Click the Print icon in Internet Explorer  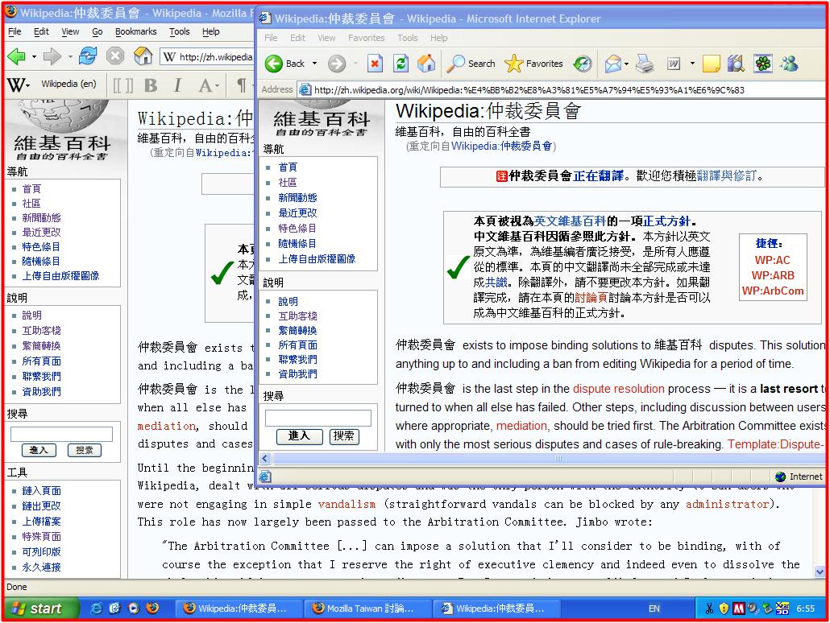click(x=644, y=64)
